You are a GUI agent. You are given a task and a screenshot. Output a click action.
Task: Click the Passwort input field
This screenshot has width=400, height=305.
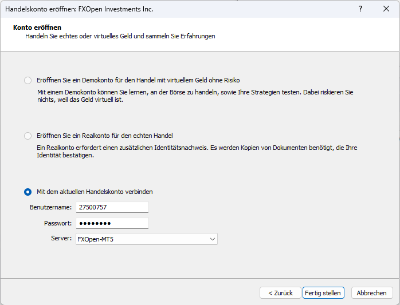coord(112,223)
